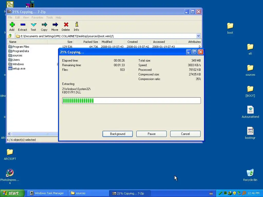Select the sources desktop folder icon
The height and width of the screenshot is (197, 263).
(x=250, y=70)
